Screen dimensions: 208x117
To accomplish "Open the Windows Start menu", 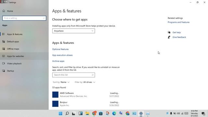I will pyautogui.click(x=60, y=113).
